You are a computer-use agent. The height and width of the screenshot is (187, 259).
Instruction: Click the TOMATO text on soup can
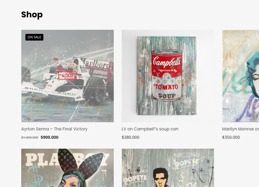(167, 87)
